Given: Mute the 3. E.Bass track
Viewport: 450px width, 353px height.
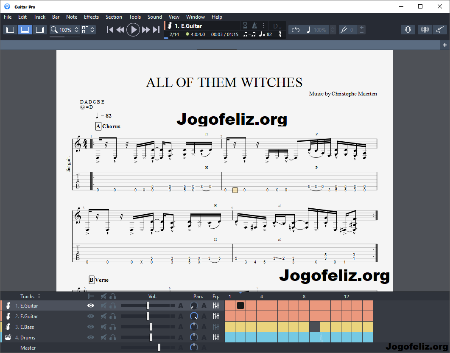Looking at the screenshot, I should click(x=103, y=327).
